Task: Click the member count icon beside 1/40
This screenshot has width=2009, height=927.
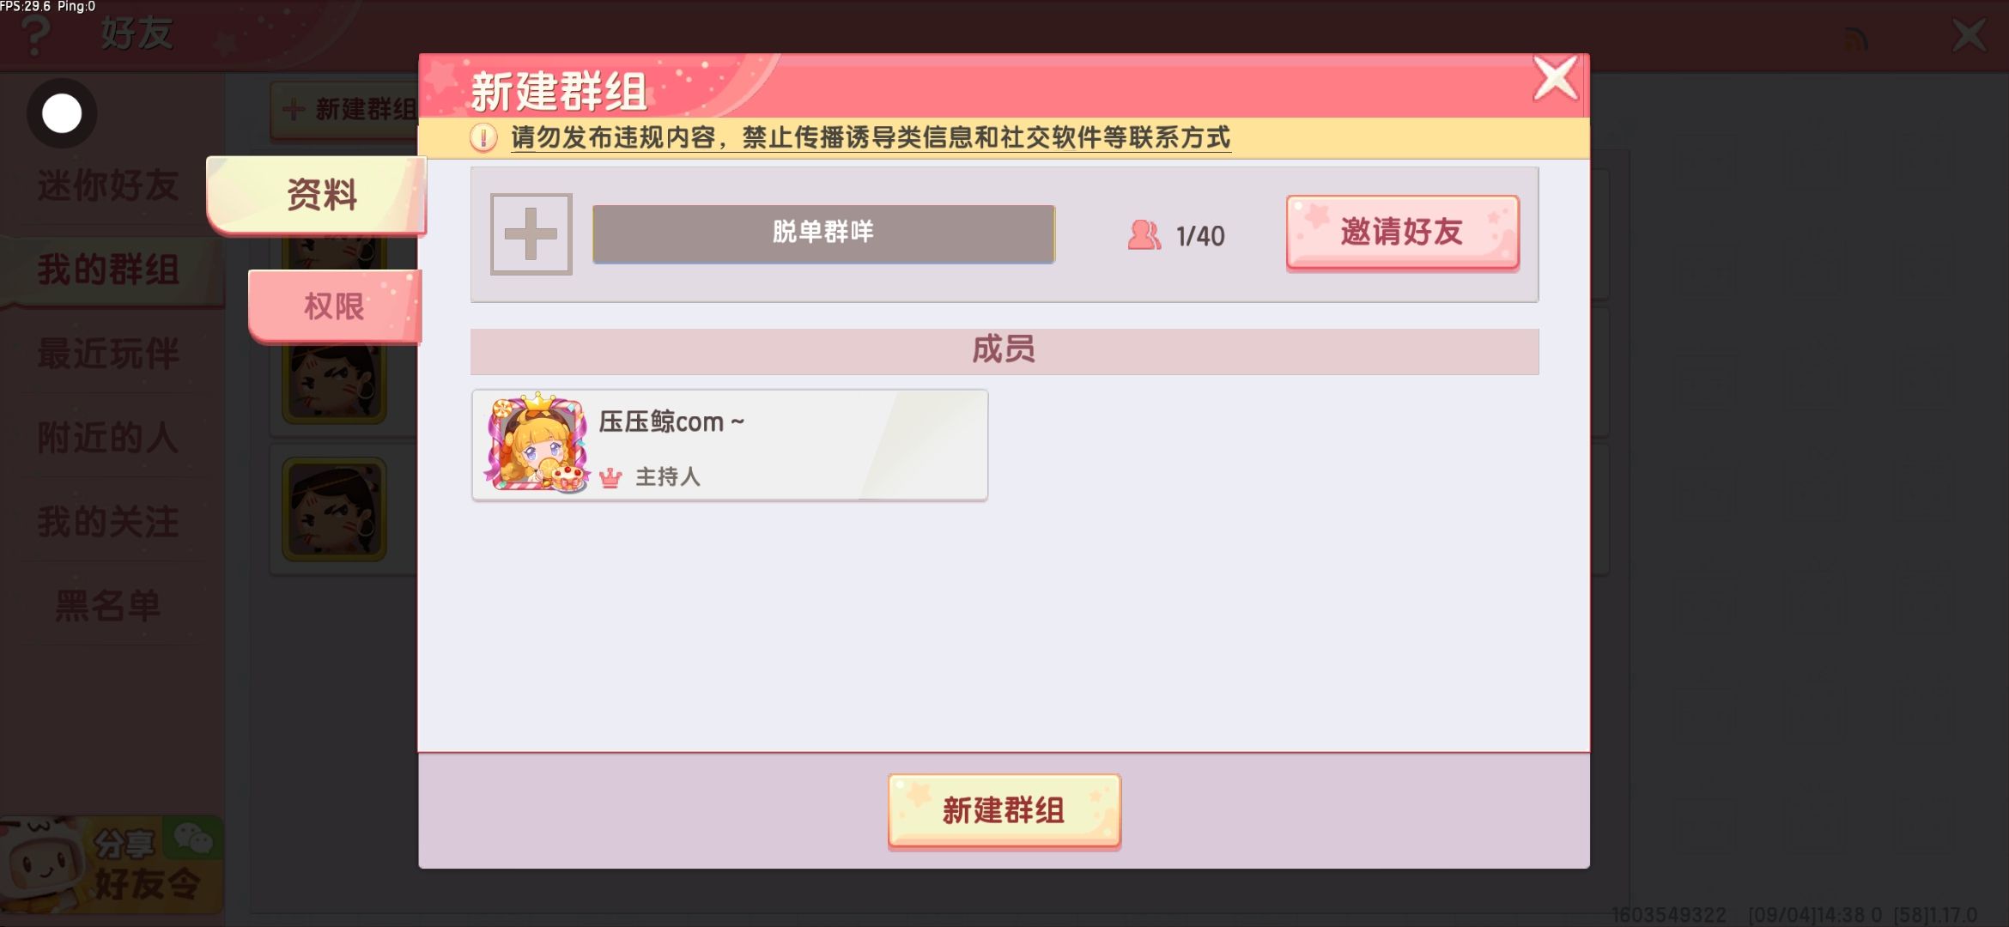Action: pos(1144,234)
